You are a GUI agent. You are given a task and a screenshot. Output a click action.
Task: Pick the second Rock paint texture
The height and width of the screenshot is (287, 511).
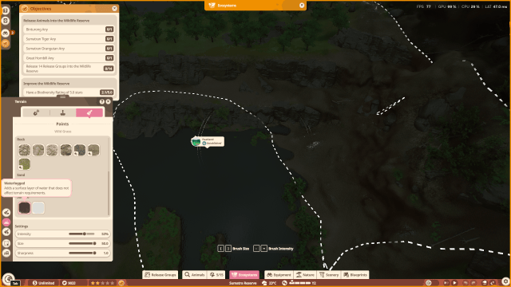[38, 150]
